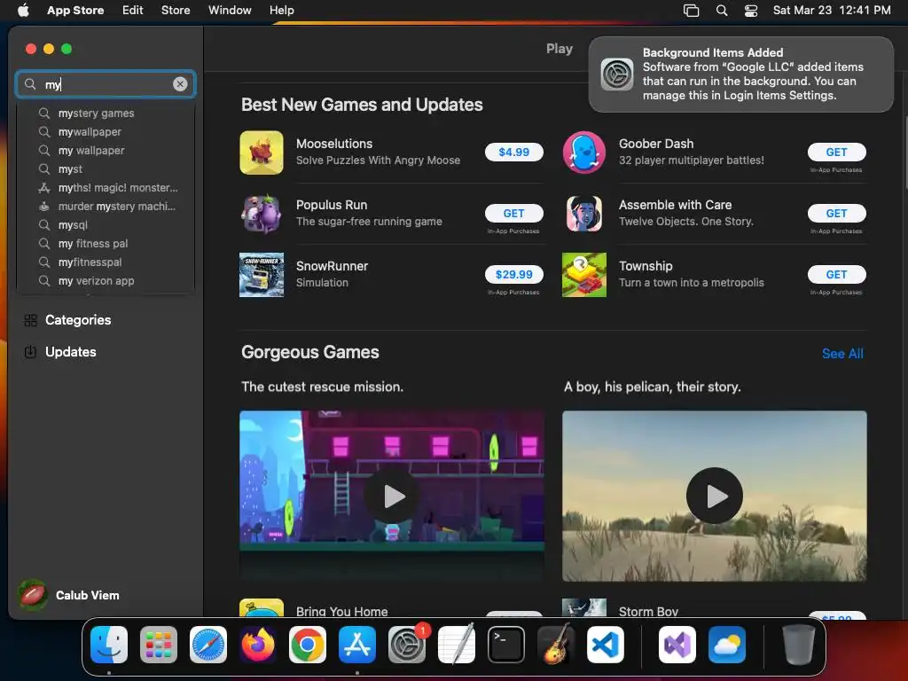
Task: Open the Help menu
Action: (282, 10)
